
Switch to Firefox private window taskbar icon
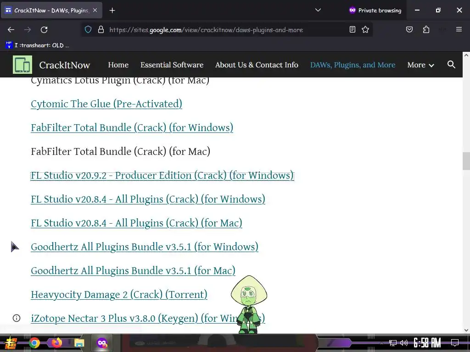click(102, 343)
